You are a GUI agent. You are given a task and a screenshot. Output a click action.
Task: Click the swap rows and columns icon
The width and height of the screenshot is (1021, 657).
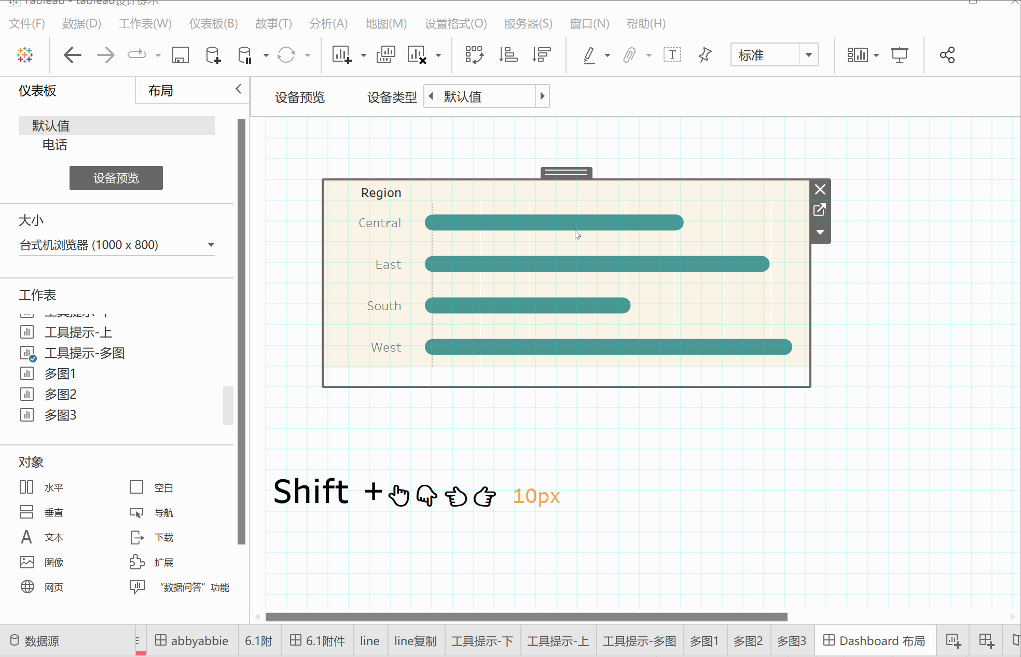point(474,55)
